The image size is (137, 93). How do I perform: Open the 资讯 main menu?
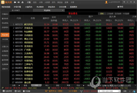pos(53,2)
